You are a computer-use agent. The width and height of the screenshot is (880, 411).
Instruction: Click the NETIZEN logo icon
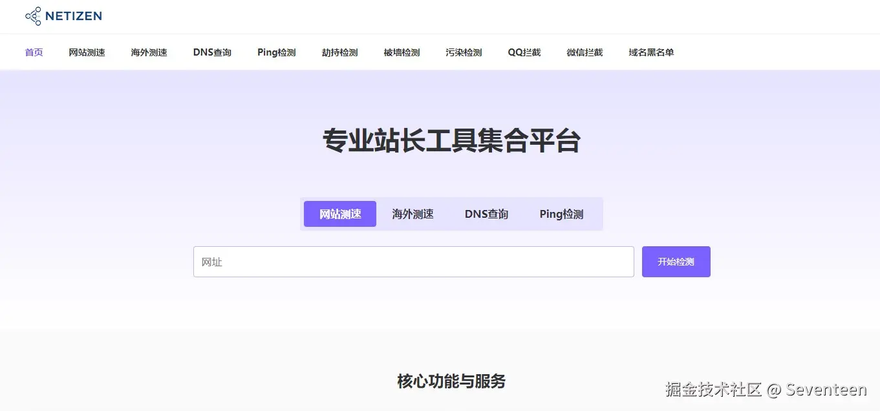(33, 16)
